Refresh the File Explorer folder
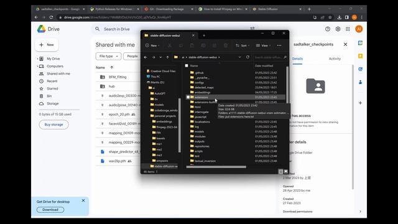 (248, 57)
